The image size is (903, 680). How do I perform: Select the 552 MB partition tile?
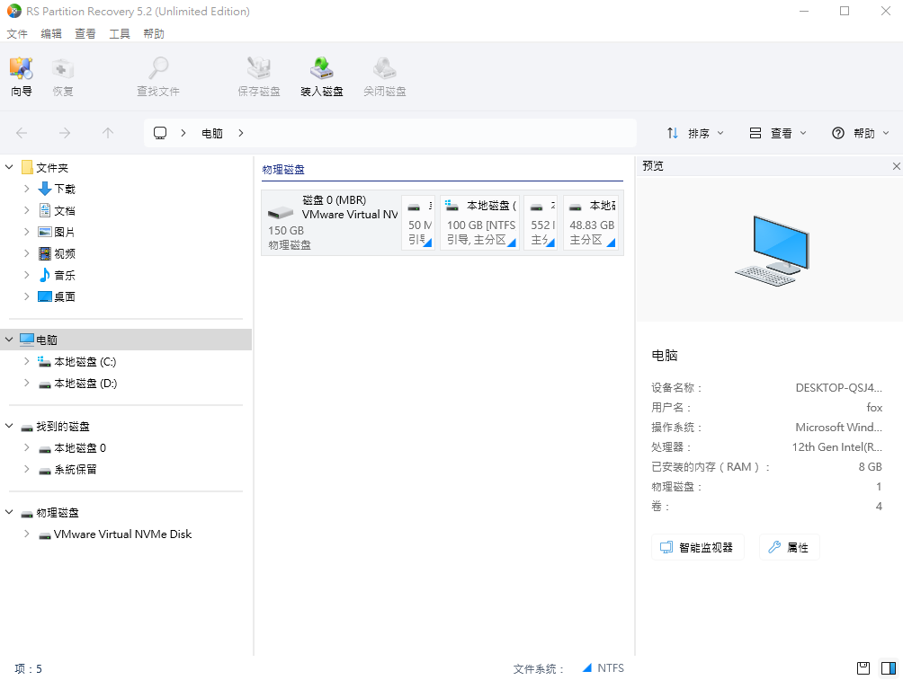(x=541, y=222)
